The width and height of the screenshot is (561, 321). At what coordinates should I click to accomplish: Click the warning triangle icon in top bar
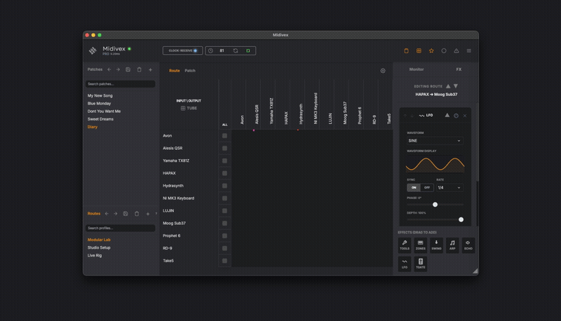click(457, 50)
